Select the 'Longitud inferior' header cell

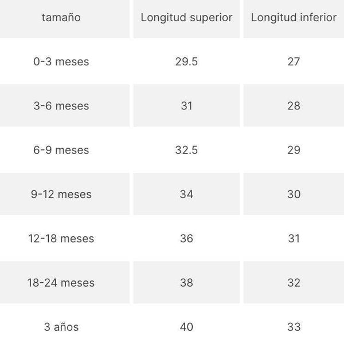(294, 18)
